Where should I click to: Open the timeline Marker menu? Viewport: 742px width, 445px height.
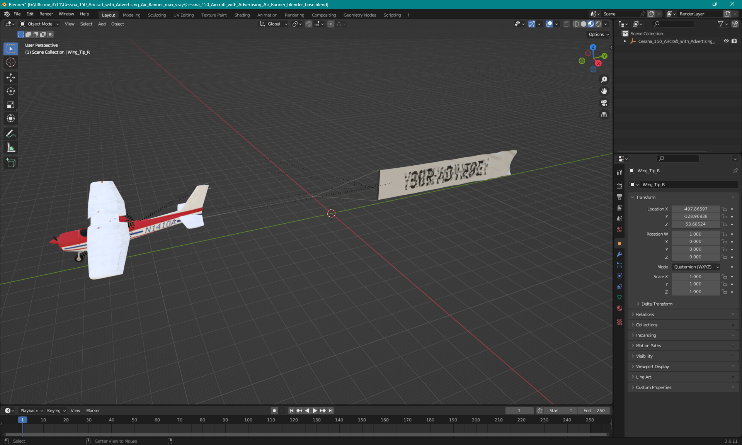93,411
